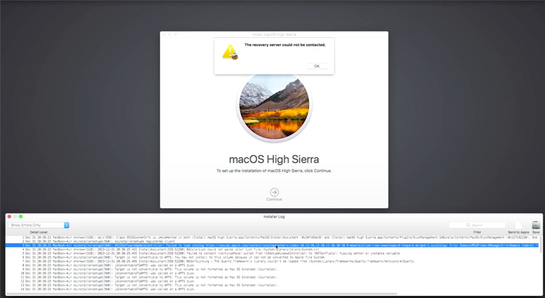
Task: Select log line 7 about NSSoftLinking Quartz
Action: (272, 261)
